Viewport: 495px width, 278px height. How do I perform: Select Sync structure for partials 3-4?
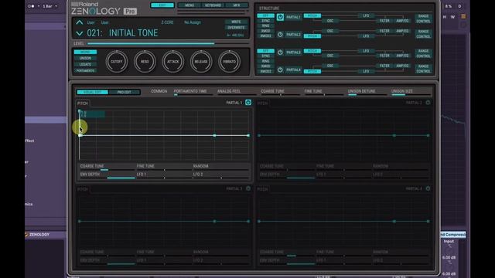click(x=265, y=56)
